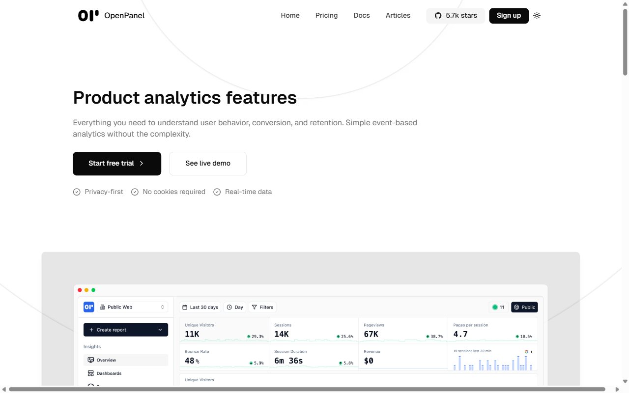This screenshot has height=393, width=629.
Task: Click the OpenPanel logo icon
Action: point(88,15)
